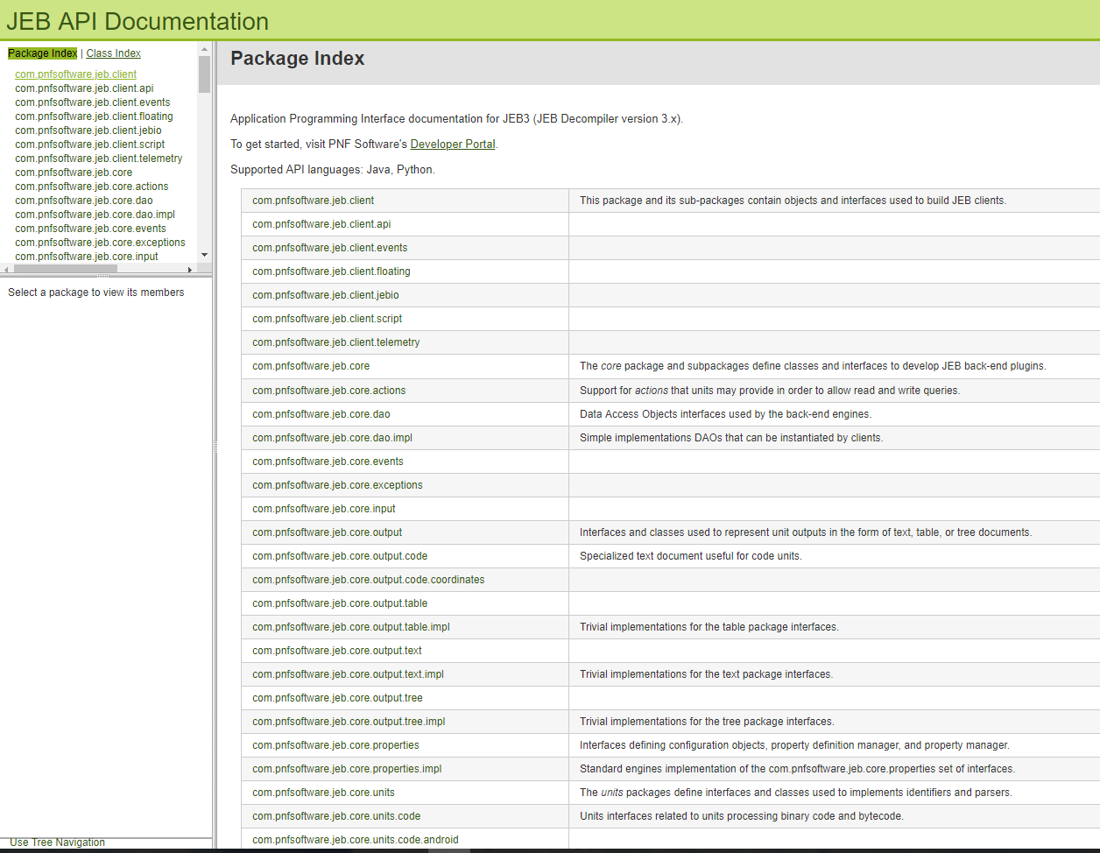1100x853 pixels.
Task: Click the Package Index page heading
Action: 298,59
